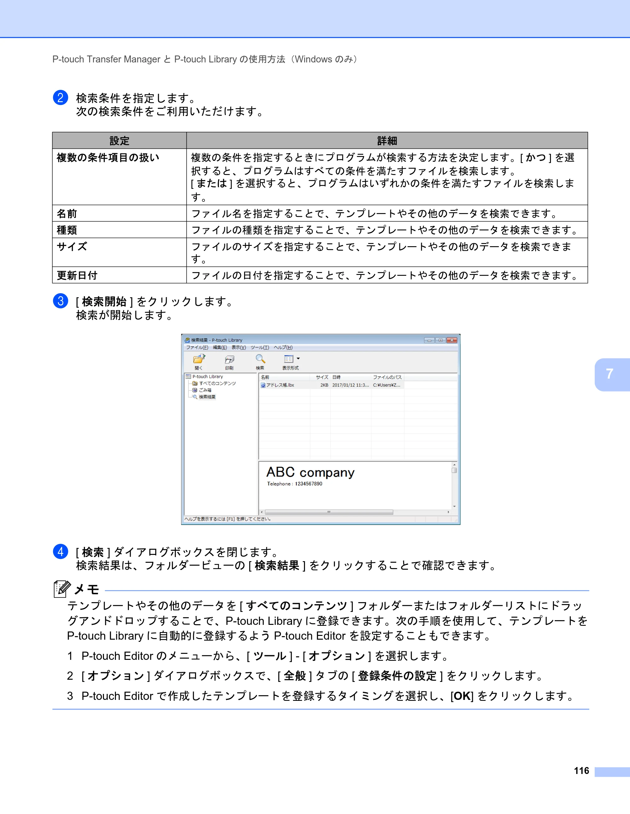Click the アドレス帳.lbx file icon in list
Image resolution: width=630 pixels, height=814 pixels.
click(263, 385)
